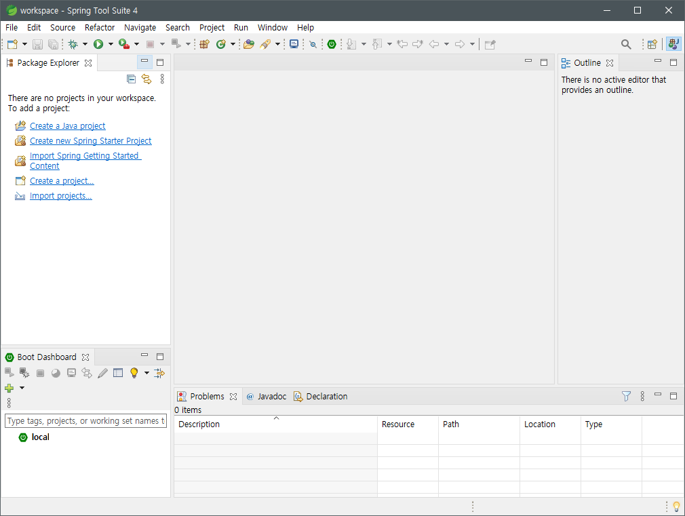Screen dimensions: 685x516
Task: Open a console using the monitor toolbar icon
Action: click(x=294, y=44)
